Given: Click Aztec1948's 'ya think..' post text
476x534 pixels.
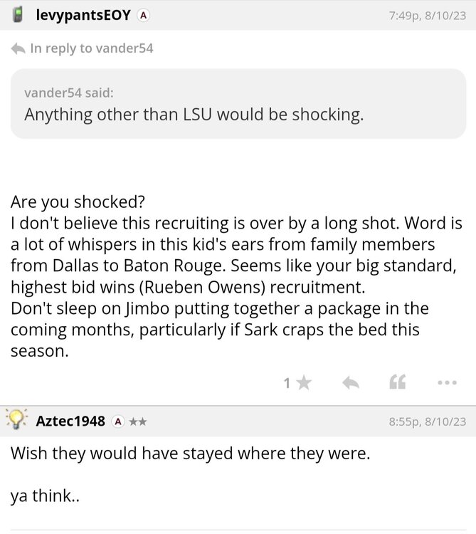Looking at the screenshot, I should pos(45,497).
